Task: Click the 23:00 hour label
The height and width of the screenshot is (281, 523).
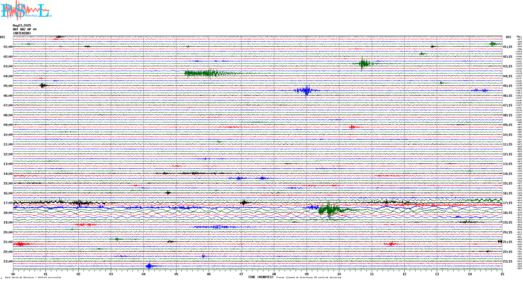Action: click(x=8, y=261)
